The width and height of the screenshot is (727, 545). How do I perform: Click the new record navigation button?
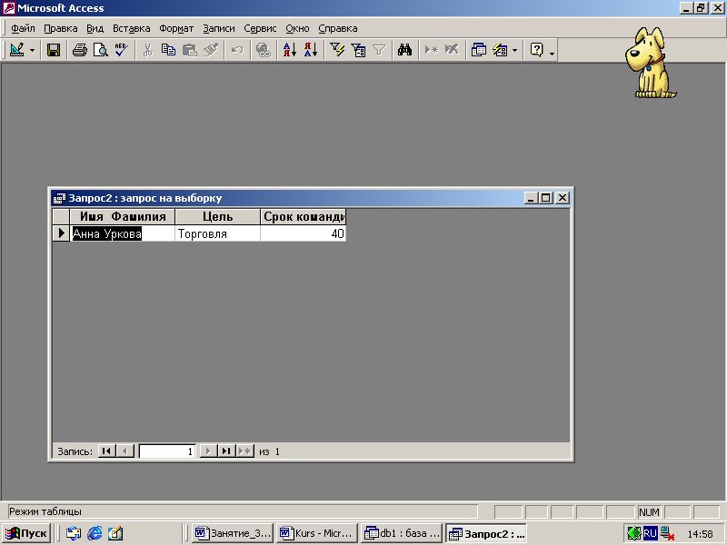(244, 451)
